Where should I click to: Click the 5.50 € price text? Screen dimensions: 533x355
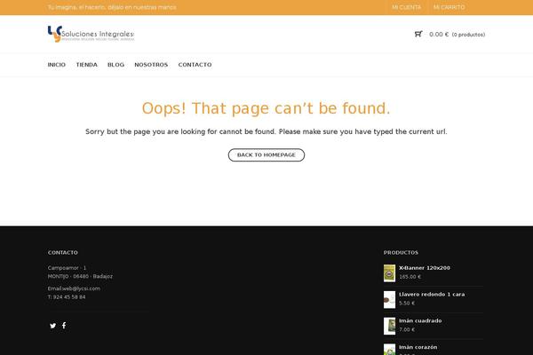407,303
